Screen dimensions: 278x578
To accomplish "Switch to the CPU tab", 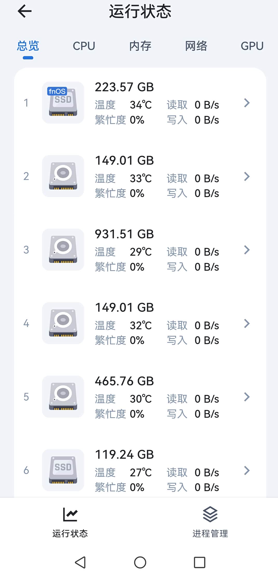I will (84, 46).
